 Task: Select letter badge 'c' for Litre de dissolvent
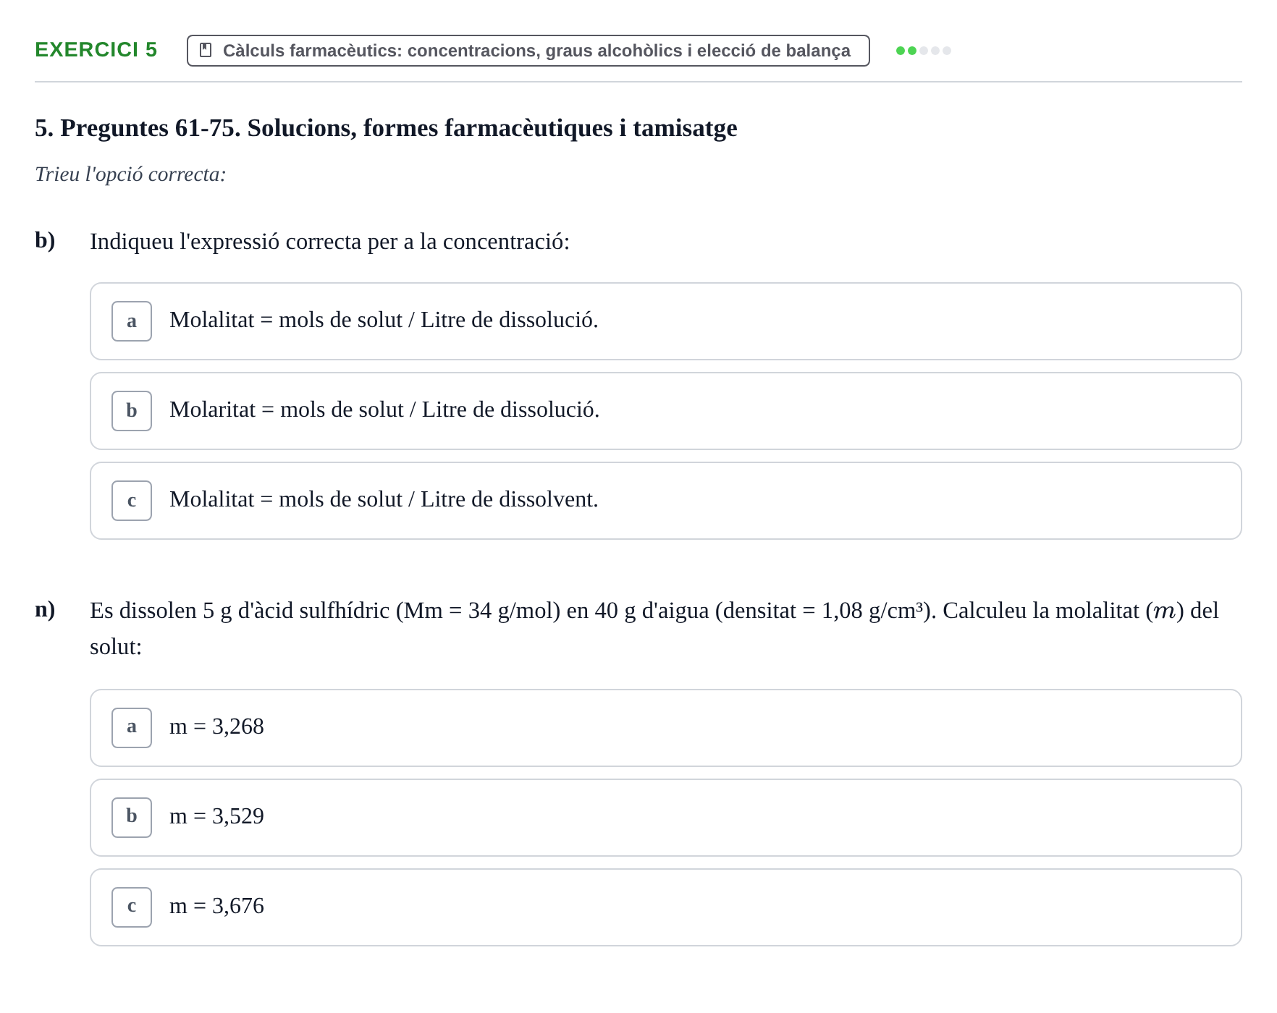tap(132, 501)
